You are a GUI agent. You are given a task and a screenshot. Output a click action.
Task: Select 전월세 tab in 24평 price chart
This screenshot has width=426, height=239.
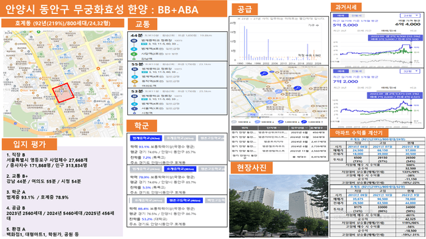point(357,16)
